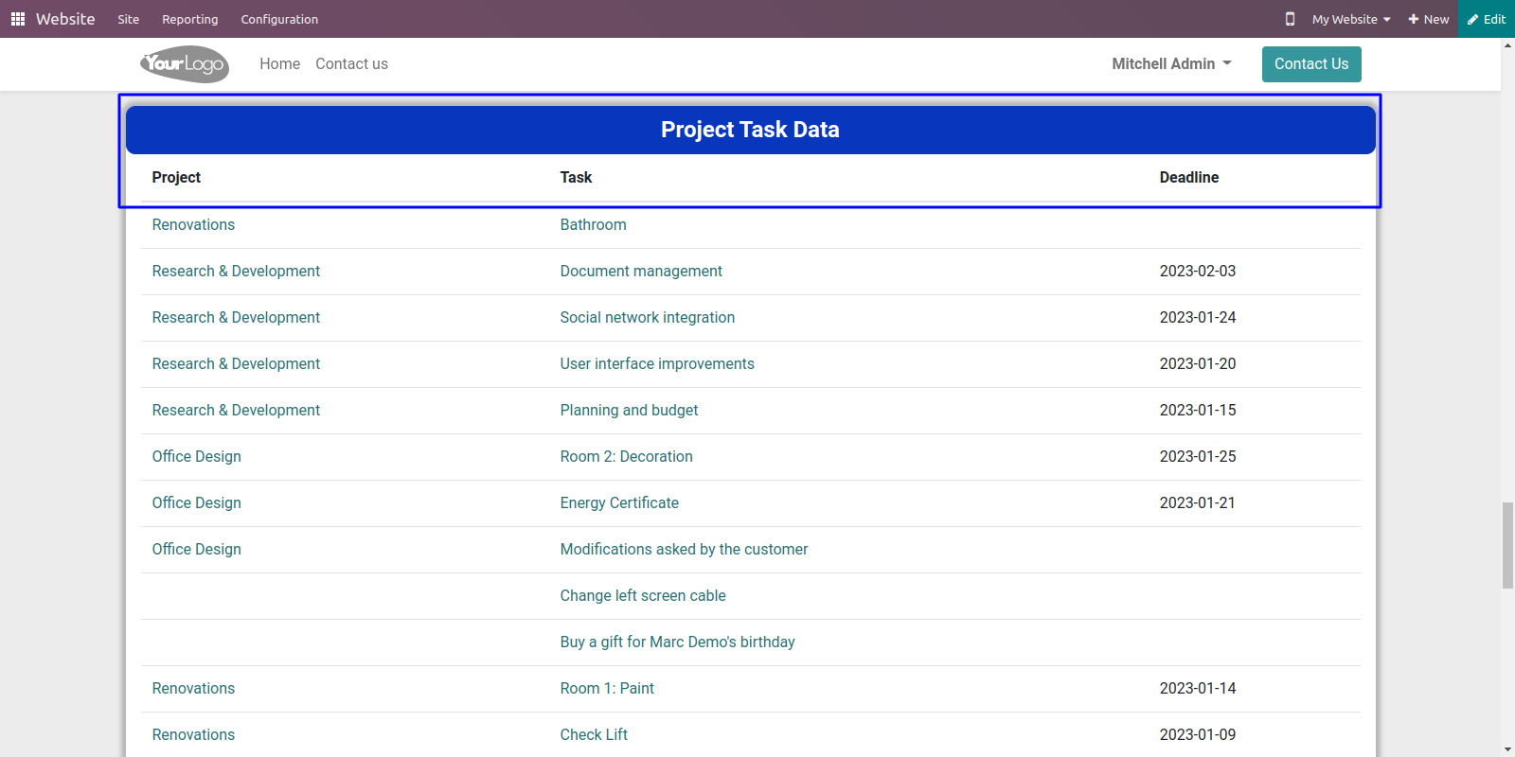Screen dimensions: 1515x757
Task: Click the teal Contact Us button
Action: pos(1311,63)
